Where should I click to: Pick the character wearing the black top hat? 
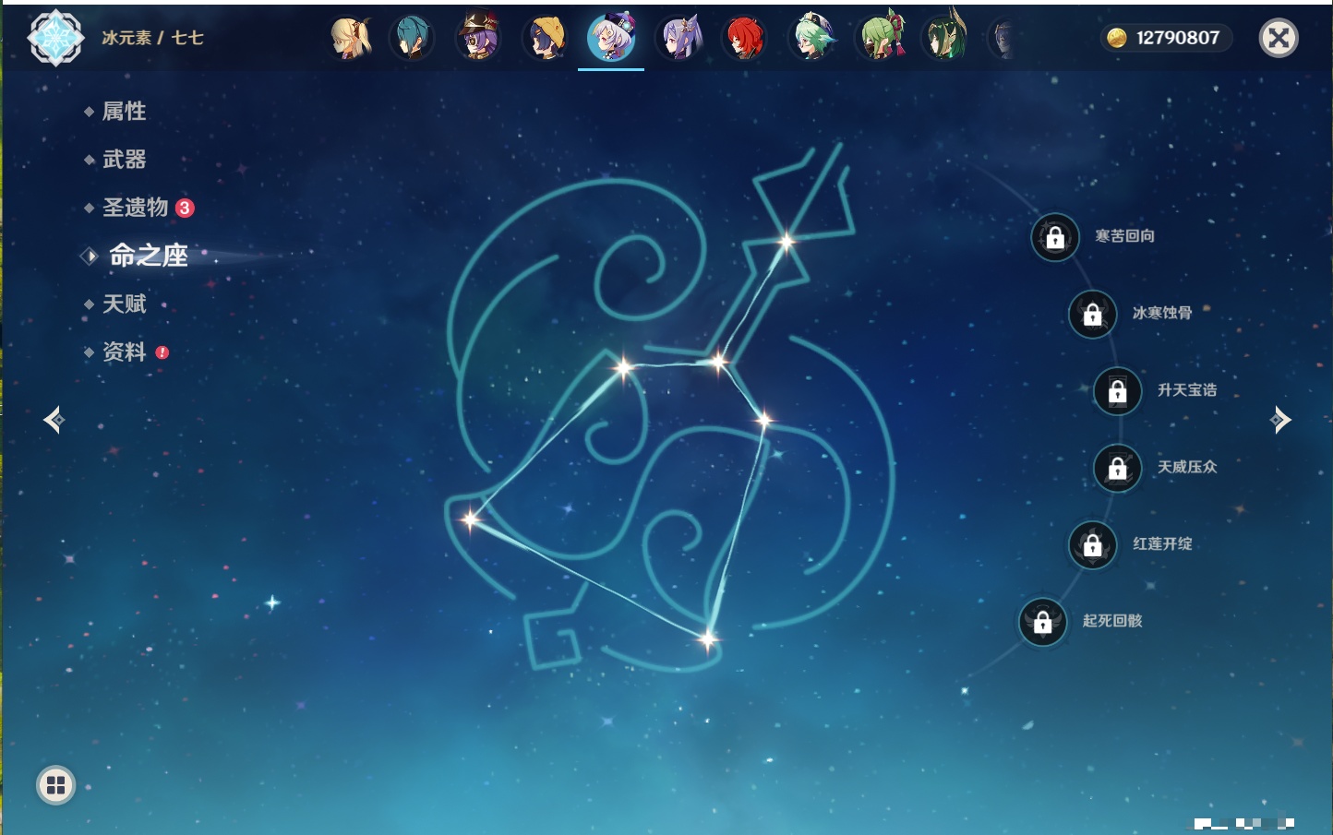[x=478, y=39]
